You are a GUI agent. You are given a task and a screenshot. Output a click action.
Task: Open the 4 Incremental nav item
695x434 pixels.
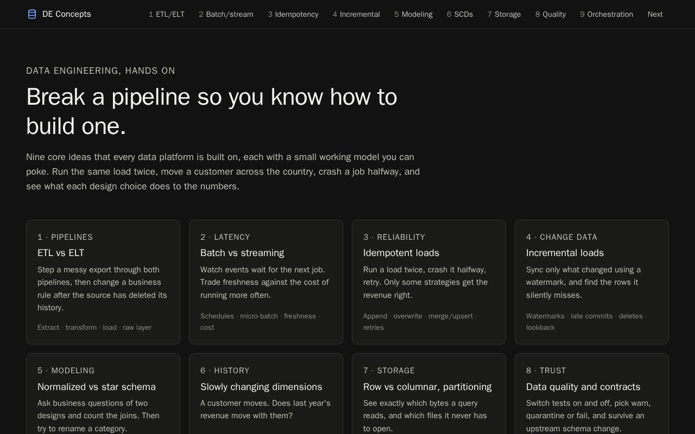click(356, 14)
